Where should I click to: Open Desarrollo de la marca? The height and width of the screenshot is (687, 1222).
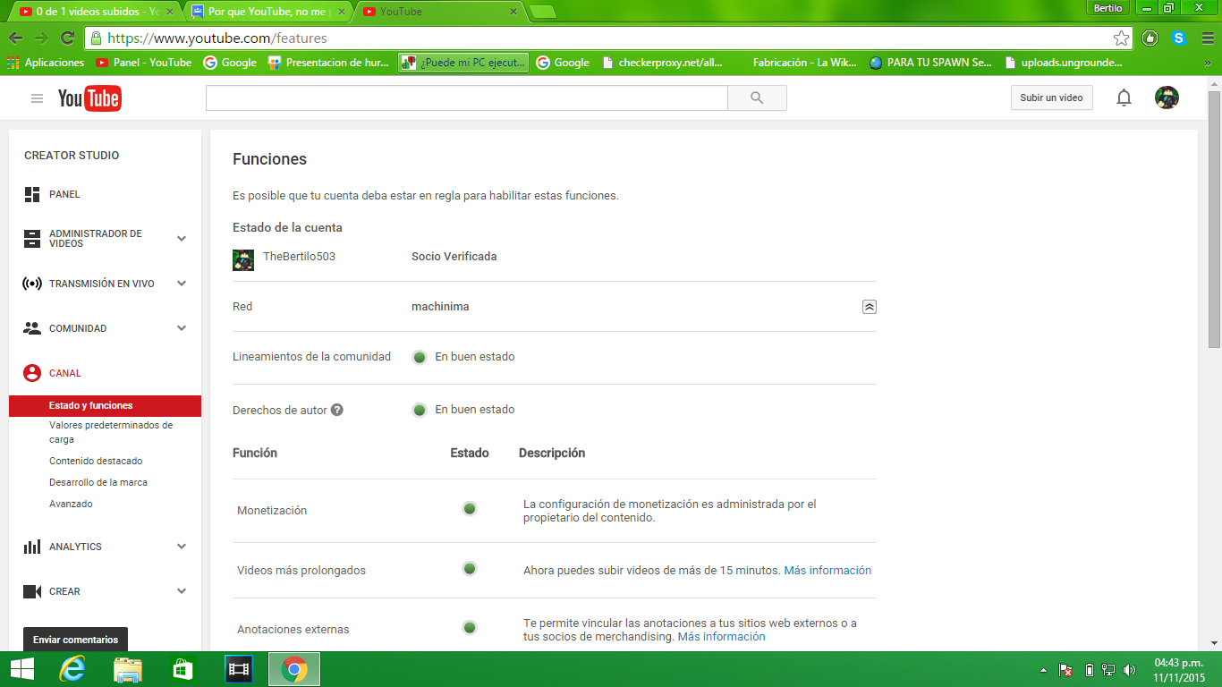[x=98, y=483]
